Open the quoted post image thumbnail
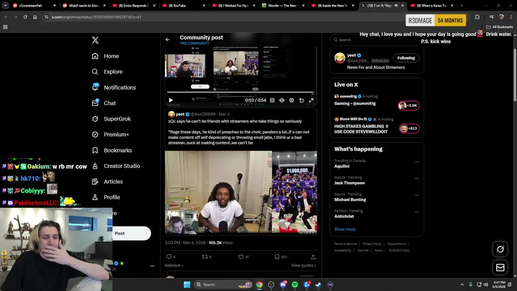The image size is (517, 291). 241,192
